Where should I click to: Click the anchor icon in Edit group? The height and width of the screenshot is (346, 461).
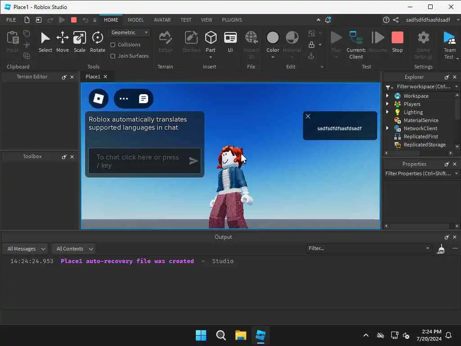311,56
